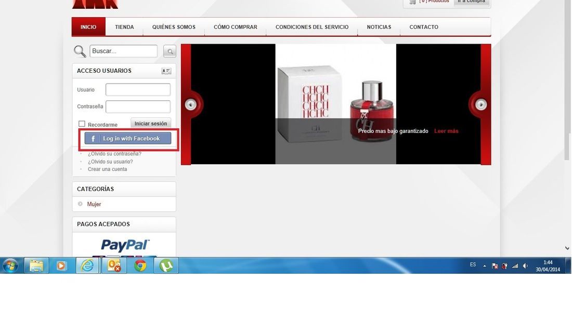Open Quiénes Somos page
The image size is (572, 321).
point(174,27)
